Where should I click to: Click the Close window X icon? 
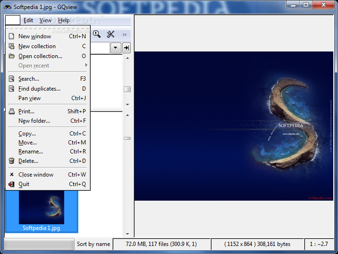pos(12,174)
